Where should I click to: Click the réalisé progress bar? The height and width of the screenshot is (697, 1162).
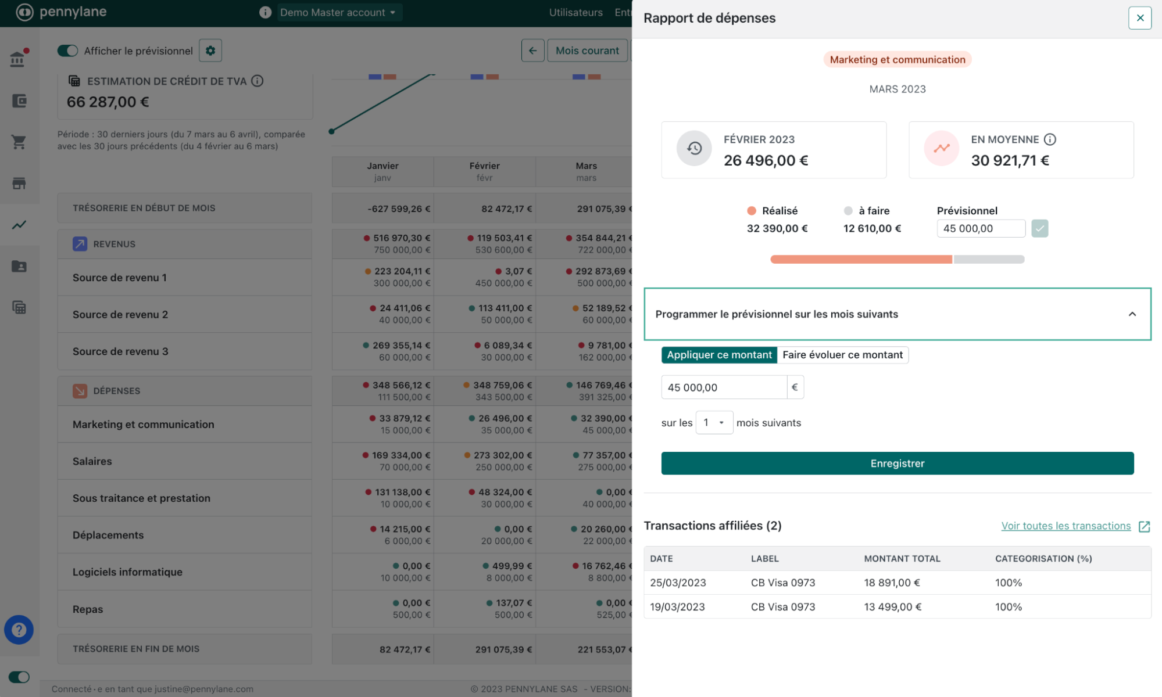[861, 260]
